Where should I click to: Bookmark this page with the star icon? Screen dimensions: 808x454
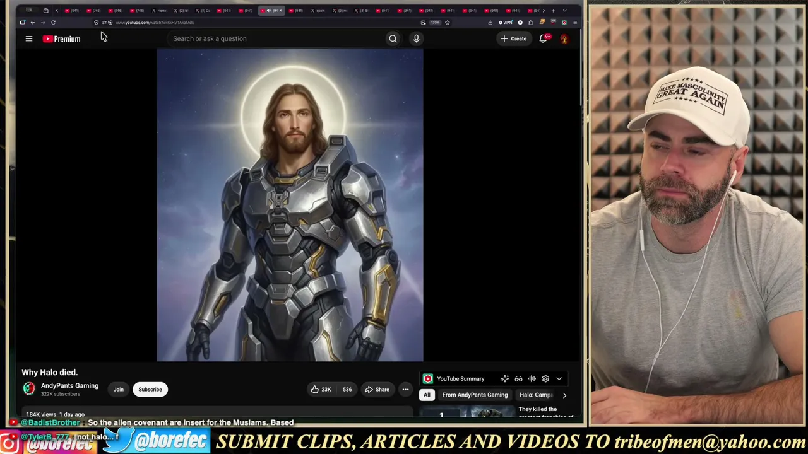tap(447, 23)
